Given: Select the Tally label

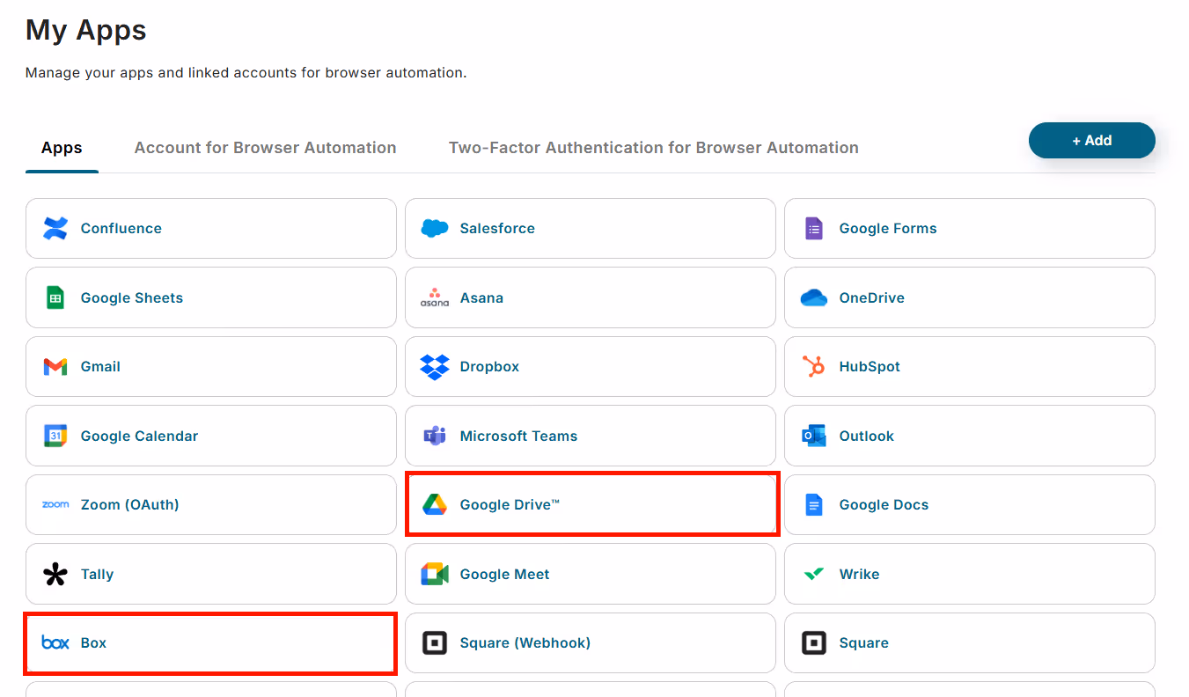Looking at the screenshot, I should pos(97,574).
